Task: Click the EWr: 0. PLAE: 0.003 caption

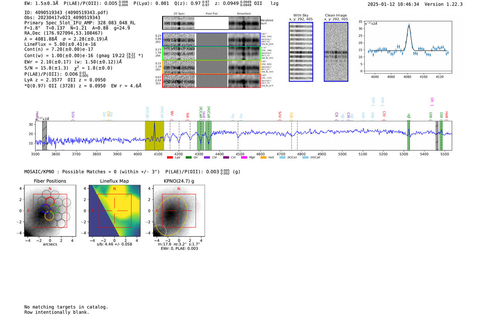Action: 179,249
